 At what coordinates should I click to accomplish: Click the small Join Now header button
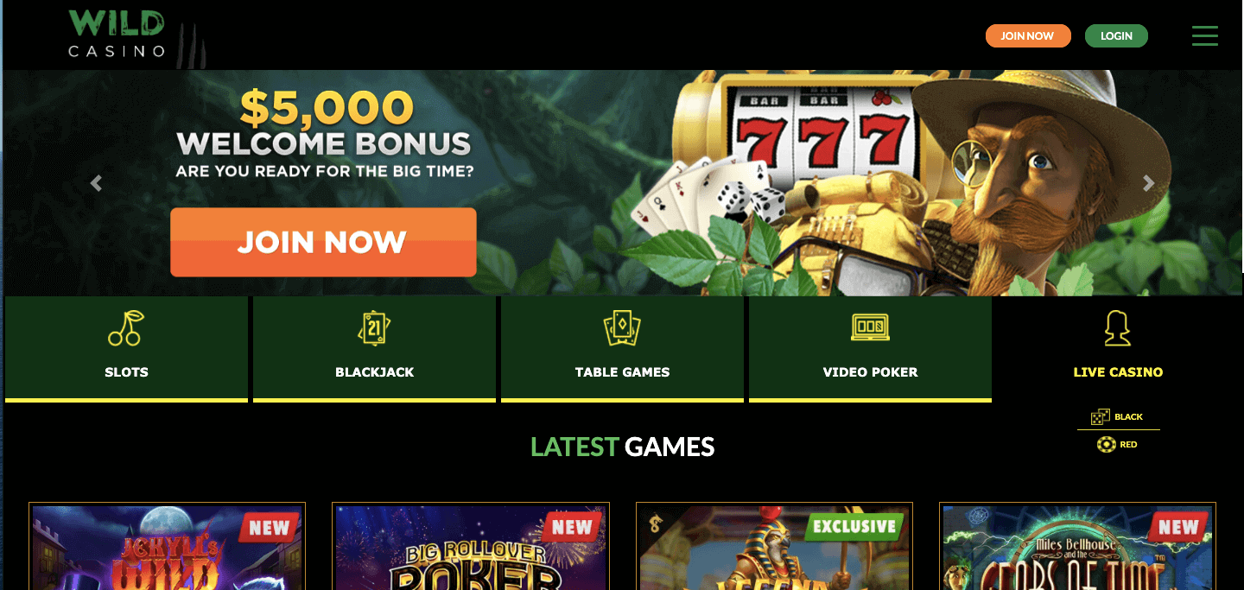1028,36
